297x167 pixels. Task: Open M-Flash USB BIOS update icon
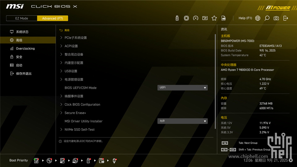click(177, 18)
